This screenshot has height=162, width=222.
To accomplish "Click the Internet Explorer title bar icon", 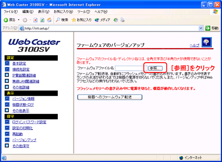I will 4,4.
